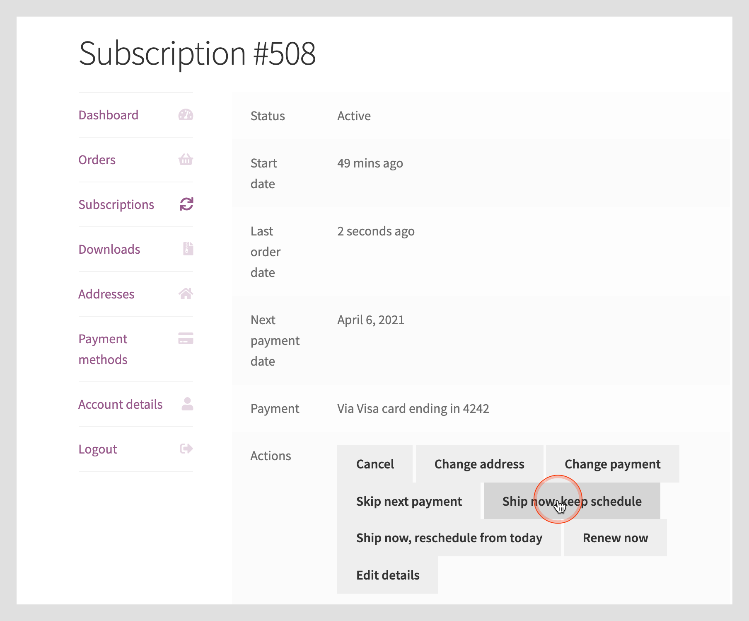Hit the Renew now button
This screenshot has width=749, height=621.
tap(615, 538)
